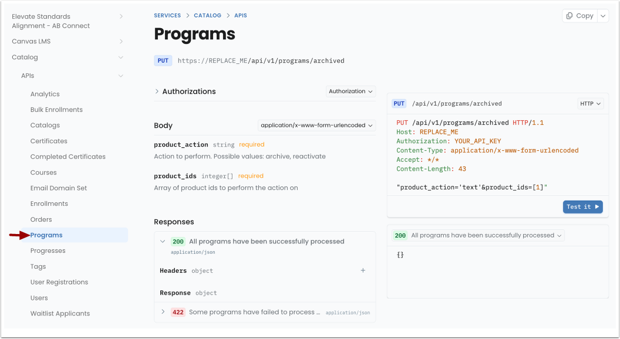Click the Test it play button

[583, 206]
